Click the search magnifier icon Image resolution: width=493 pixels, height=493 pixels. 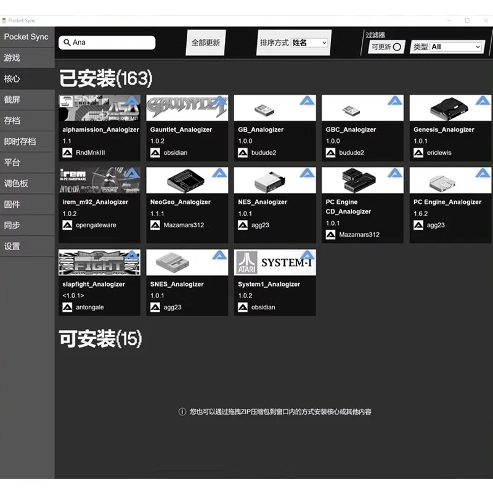[x=67, y=43]
